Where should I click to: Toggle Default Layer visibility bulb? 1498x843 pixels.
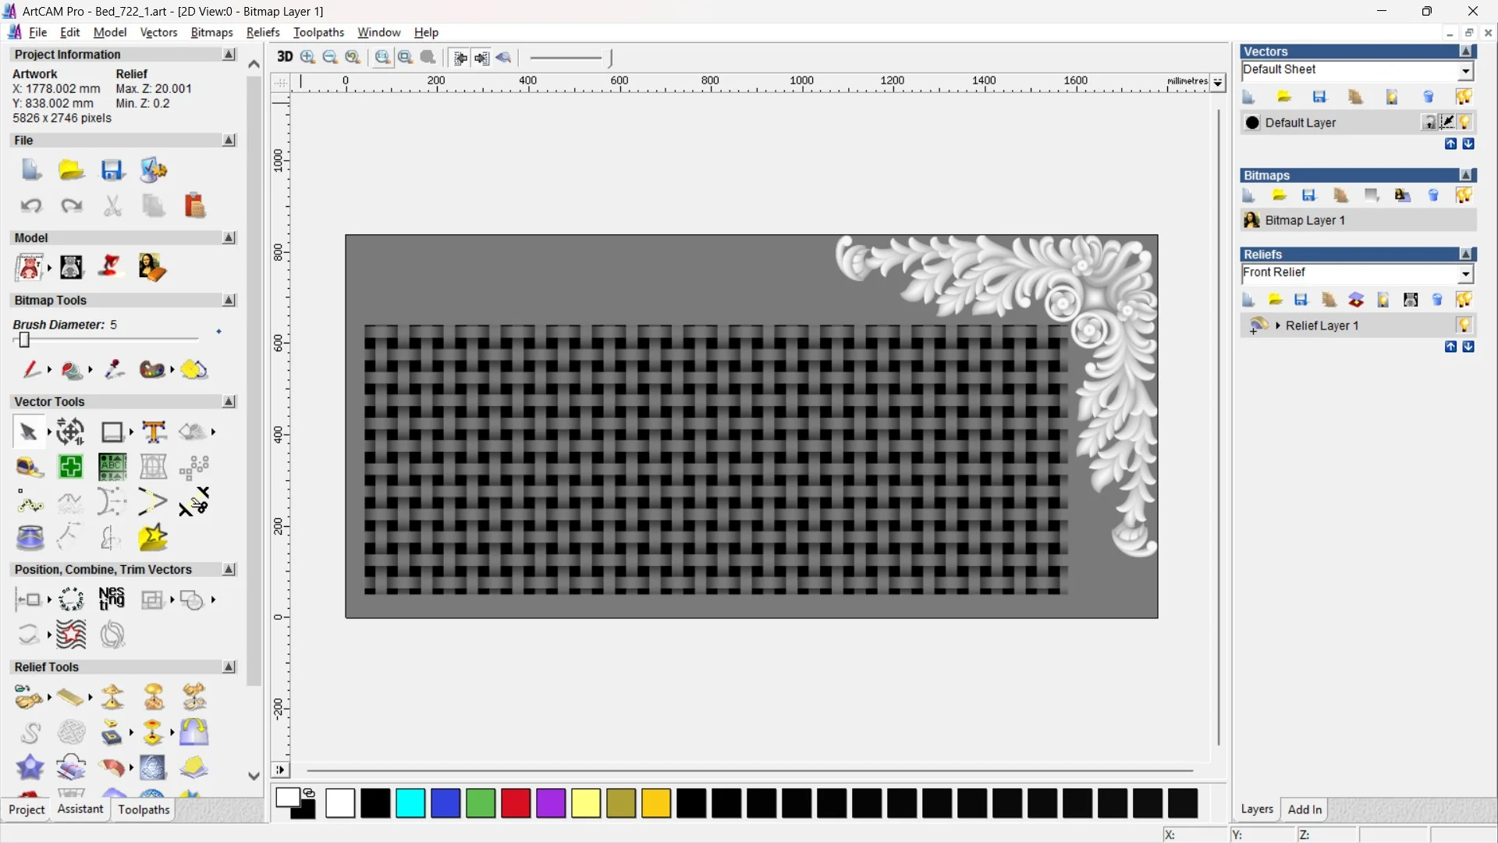tap(1465, 123)
